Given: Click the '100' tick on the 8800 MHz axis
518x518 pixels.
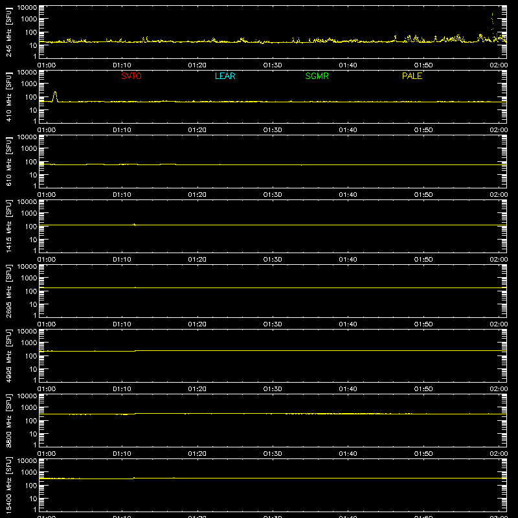Looking at the screenshot, I should click(31, 421).
